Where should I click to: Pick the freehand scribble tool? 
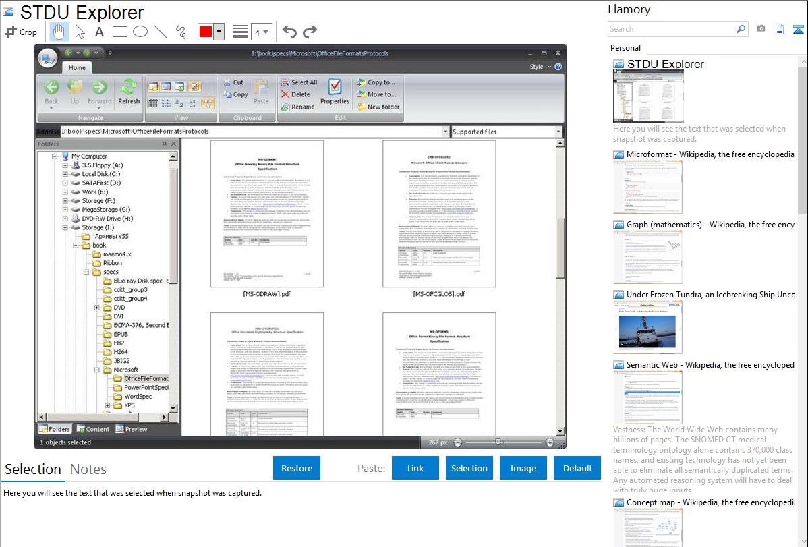[x=181, y=32]
